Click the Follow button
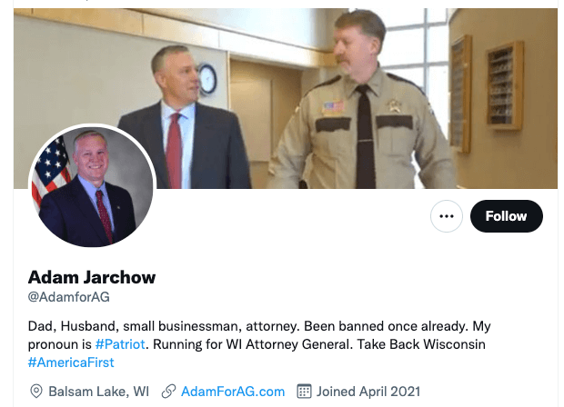The image size is (564, 407). point(506,216)
